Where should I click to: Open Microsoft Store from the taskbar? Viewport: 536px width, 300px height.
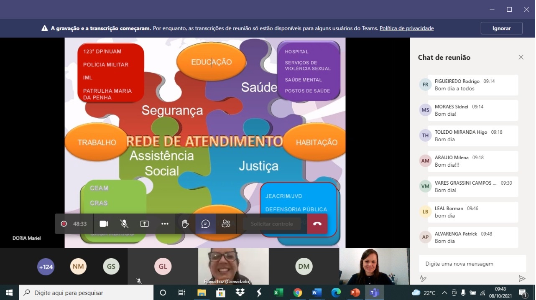tap(221, 292)
